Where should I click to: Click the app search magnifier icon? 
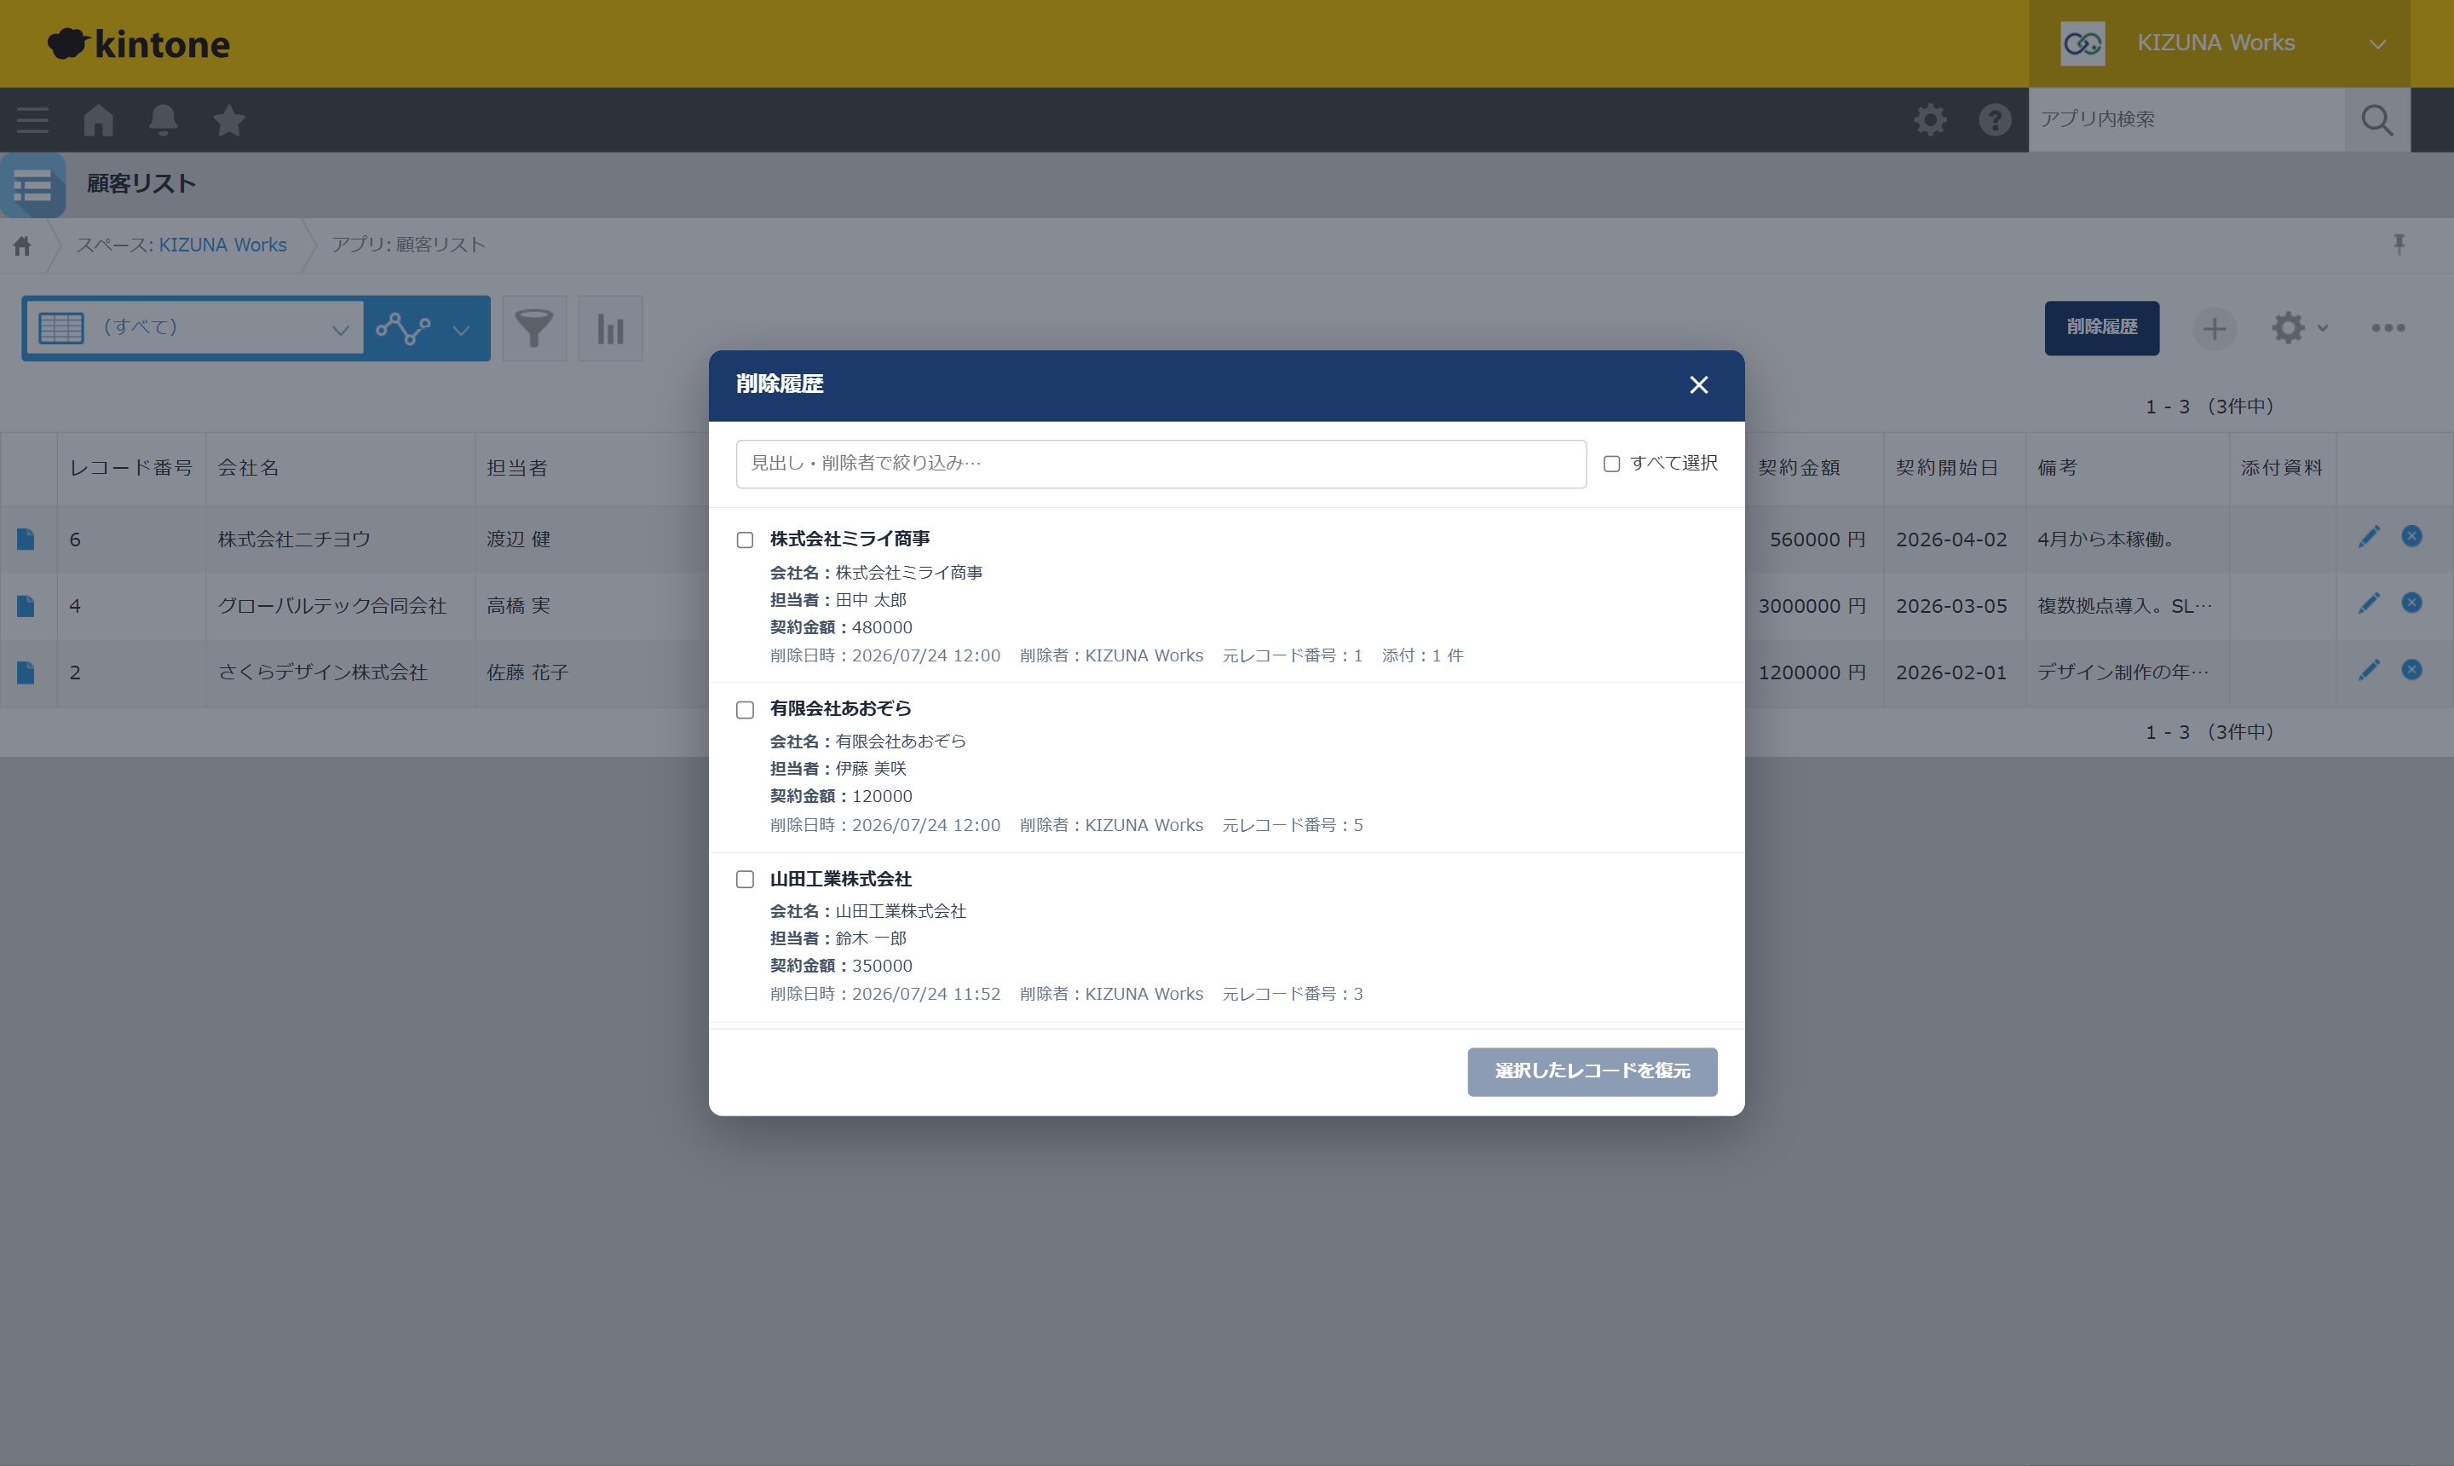tap(2377, 120)
